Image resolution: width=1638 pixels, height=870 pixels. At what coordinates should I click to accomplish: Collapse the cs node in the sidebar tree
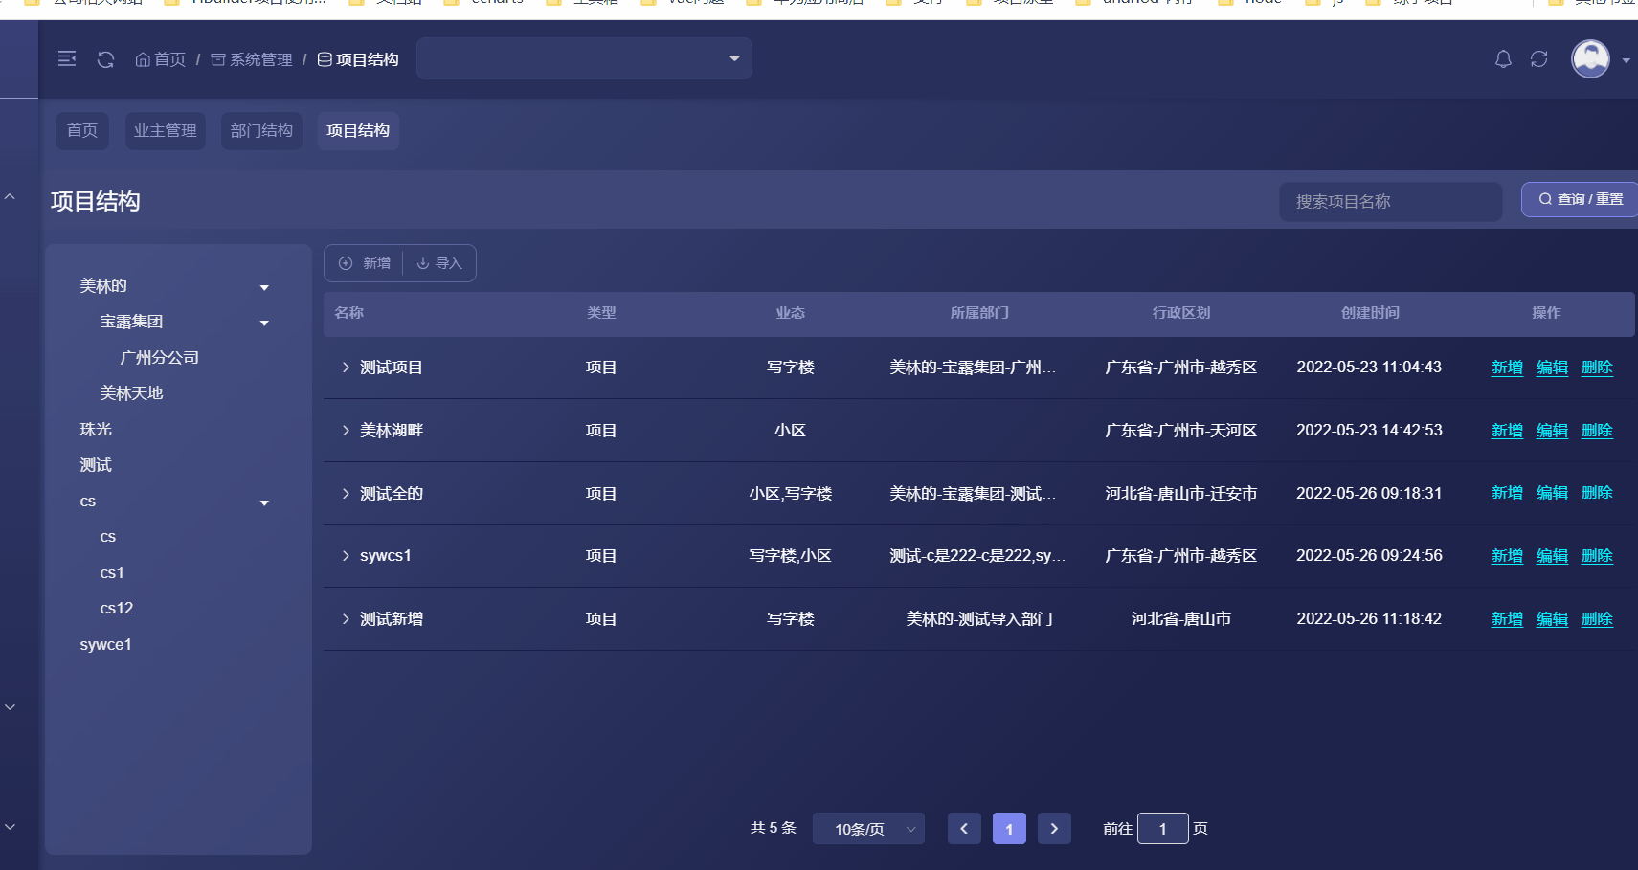click(264, 502)
